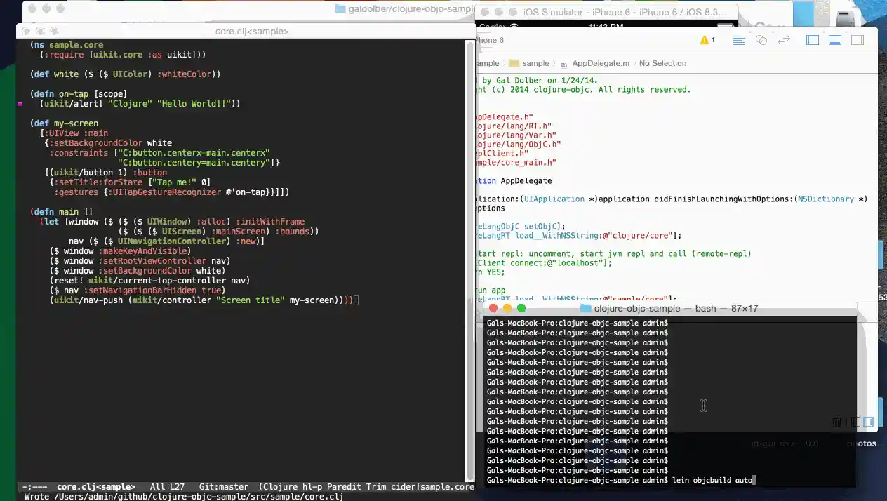Screen dimensions: 887x501
Task: Toggle the Xcode Navigator panel
Action: [813, 40]
